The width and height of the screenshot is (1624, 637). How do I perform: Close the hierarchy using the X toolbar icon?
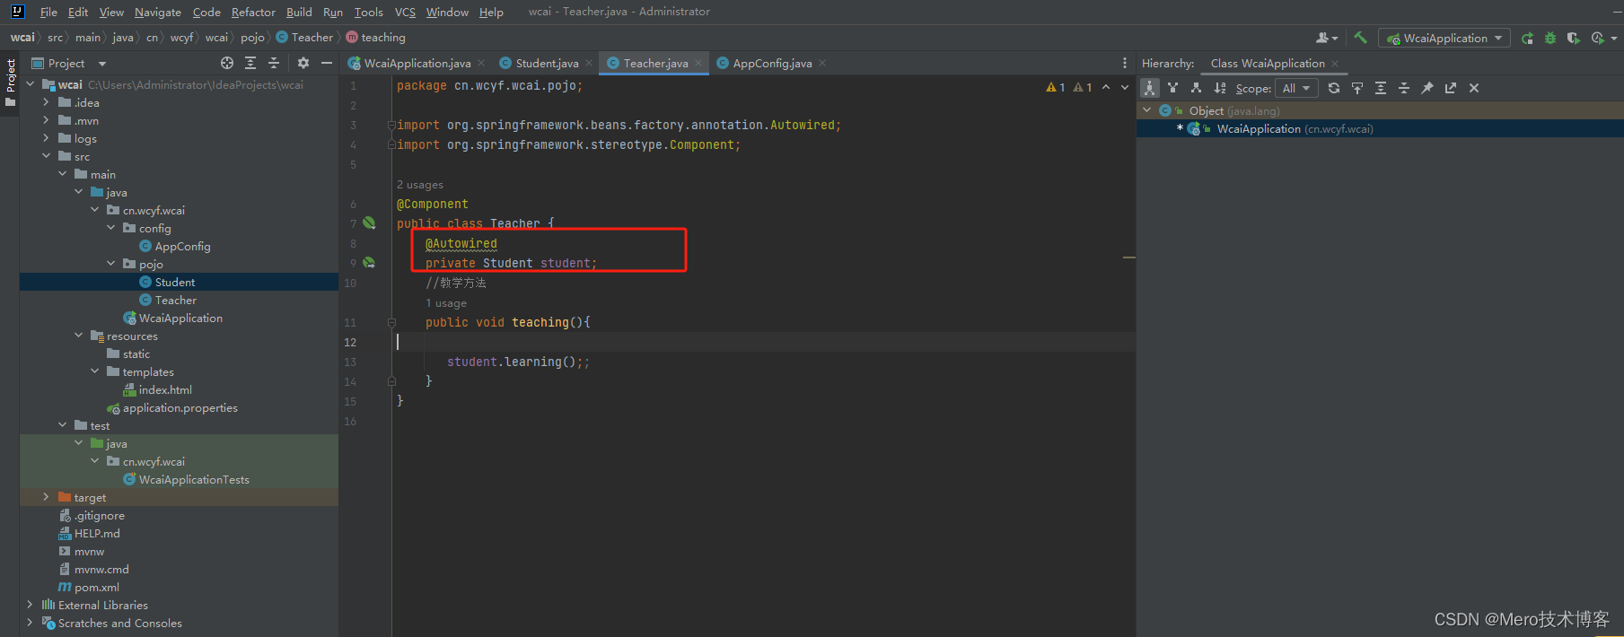coord(1474,88)
